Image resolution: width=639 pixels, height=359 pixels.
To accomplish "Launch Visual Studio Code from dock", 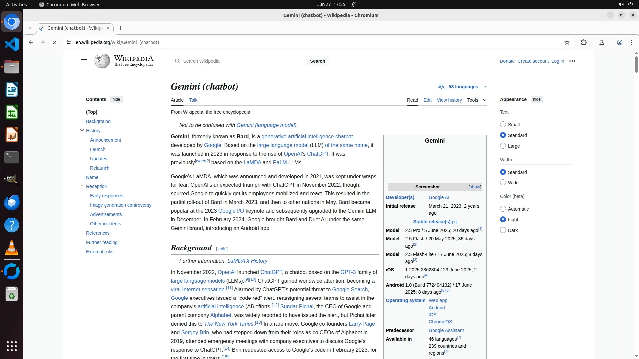I will tap(12, 44).
